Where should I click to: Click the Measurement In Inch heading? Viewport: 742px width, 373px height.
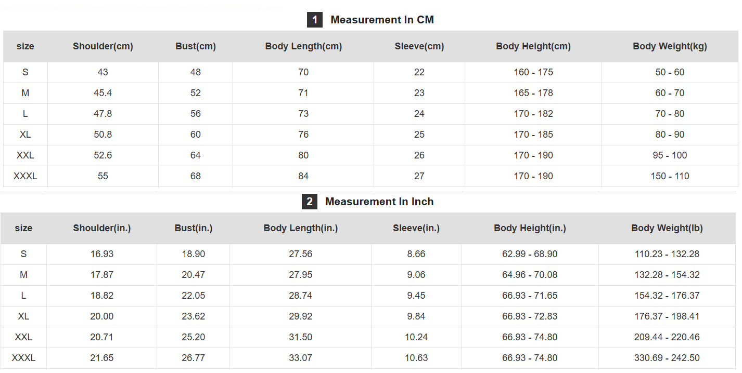[379, 202]
